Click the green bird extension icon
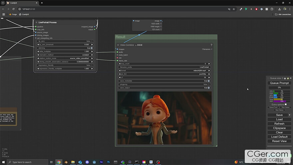The image size is (293, 165). coord(246,9)
